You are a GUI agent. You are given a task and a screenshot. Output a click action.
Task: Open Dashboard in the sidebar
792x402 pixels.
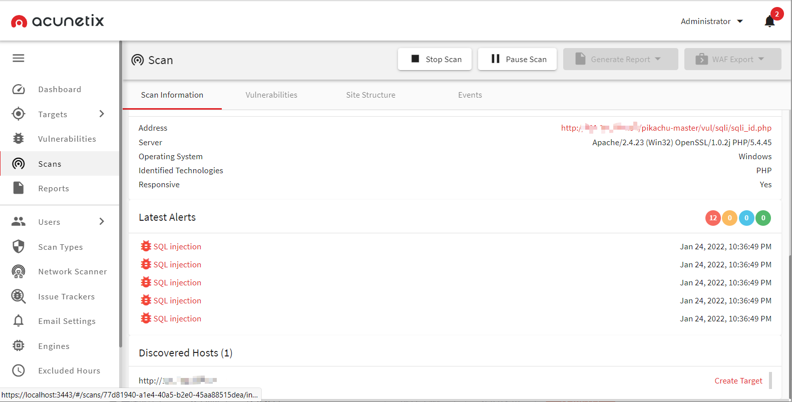pos(60,89)
